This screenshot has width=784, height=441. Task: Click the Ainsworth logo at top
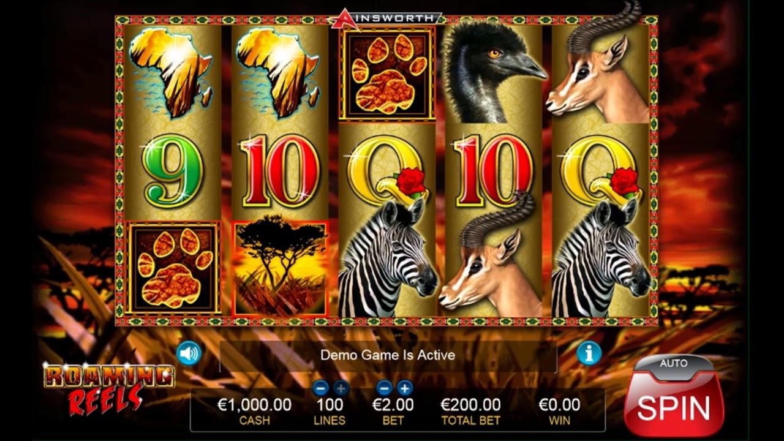pos(386,18)
